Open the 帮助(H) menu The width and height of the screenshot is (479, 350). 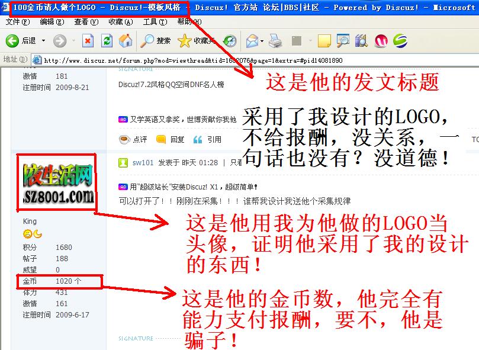pyautogui.click(x=189, y=22)
